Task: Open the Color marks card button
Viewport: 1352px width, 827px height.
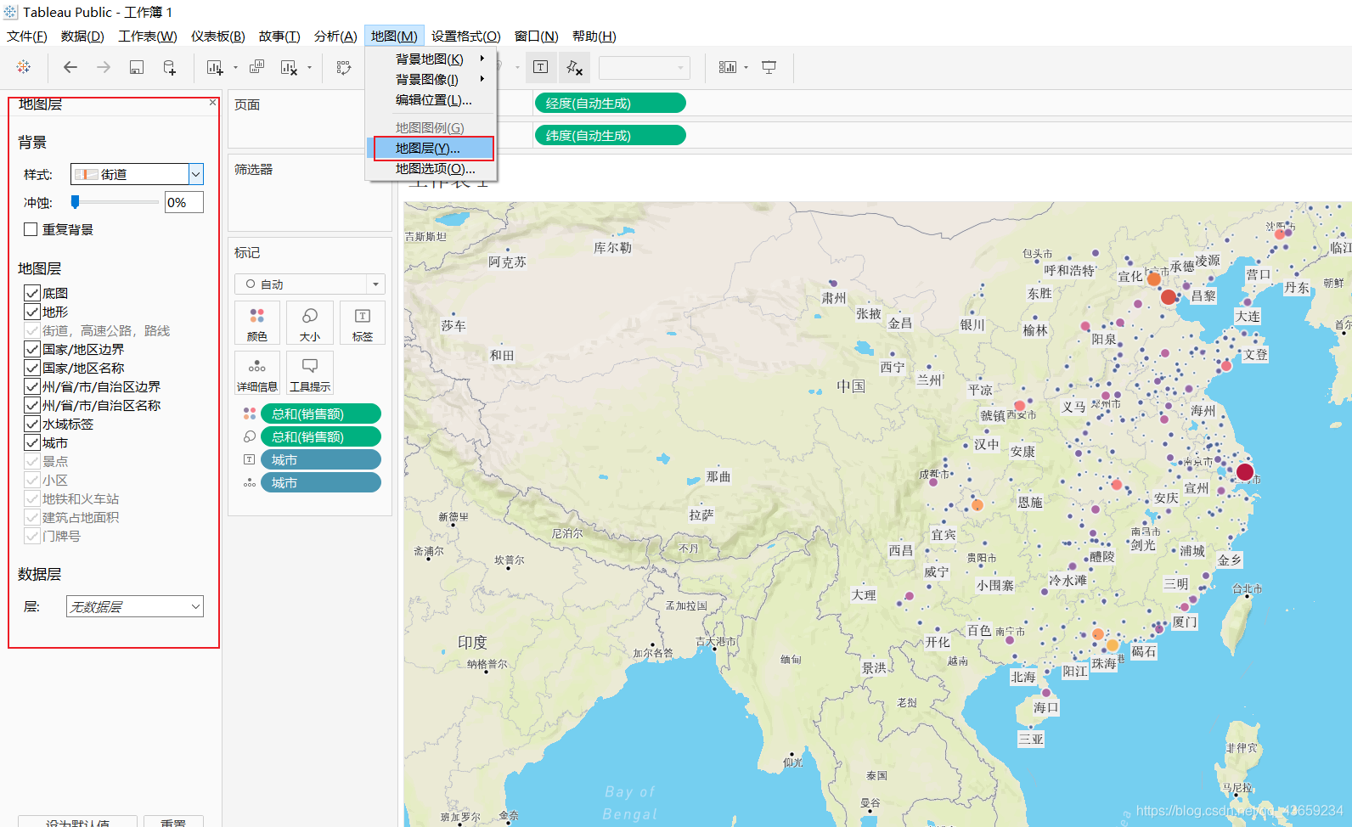Action: click(257, 323)
